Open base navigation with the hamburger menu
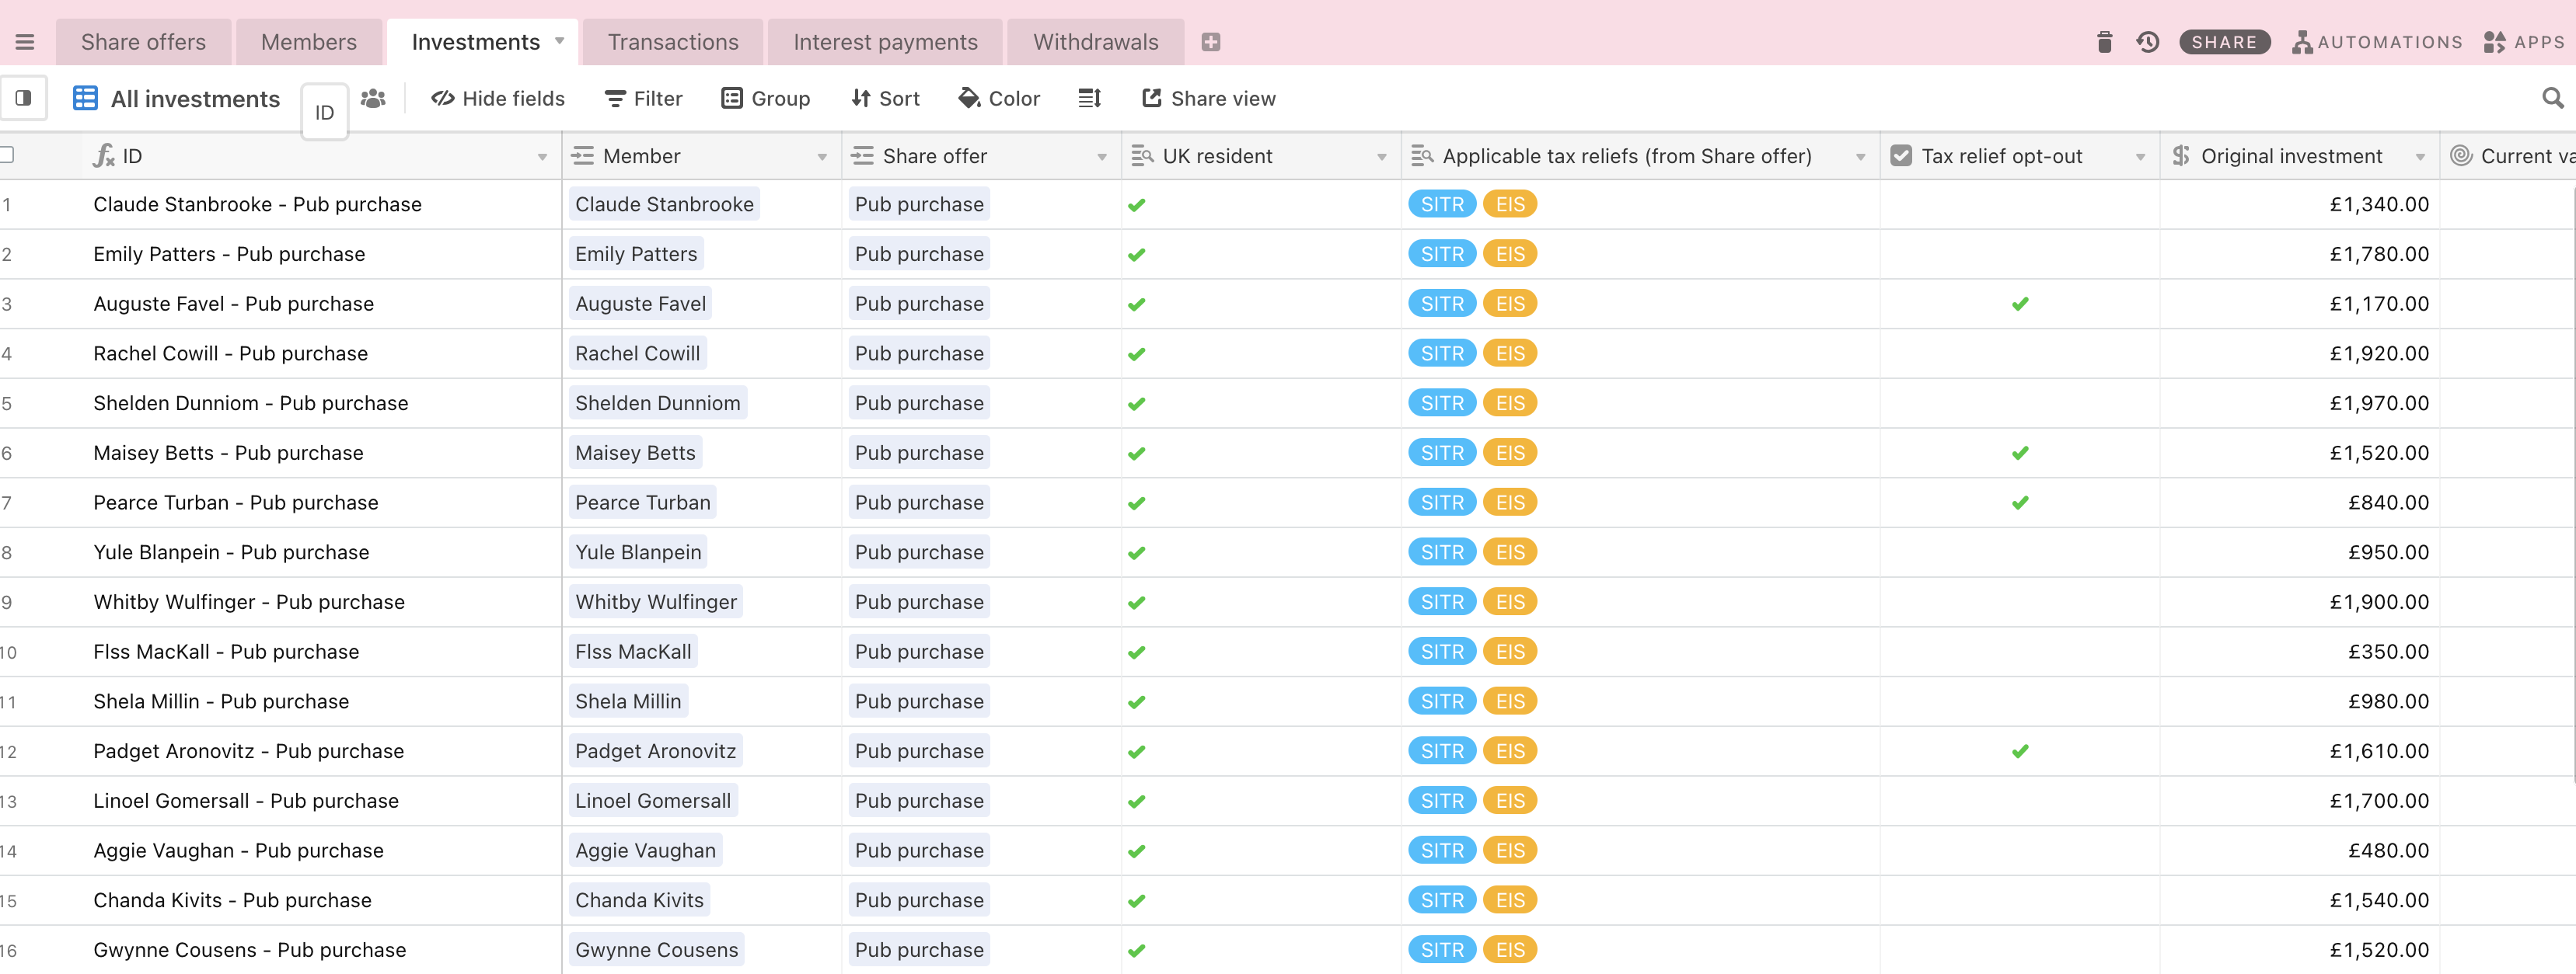 click(25, 41)
